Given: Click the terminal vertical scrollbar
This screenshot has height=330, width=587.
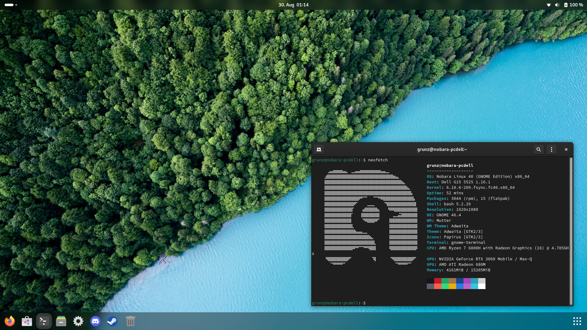Looking at the screenshot, I should pyautogui.click(x=570, y=231).
